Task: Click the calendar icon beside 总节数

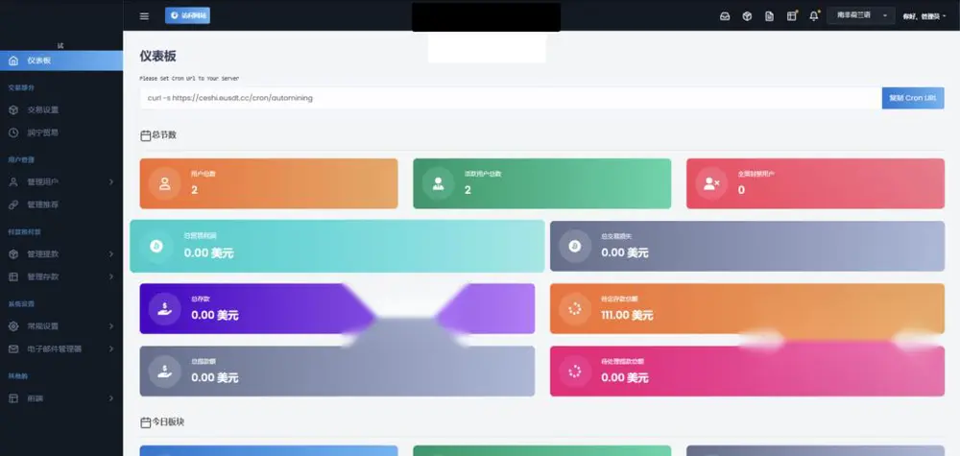Action: click(x=146, y=135)
